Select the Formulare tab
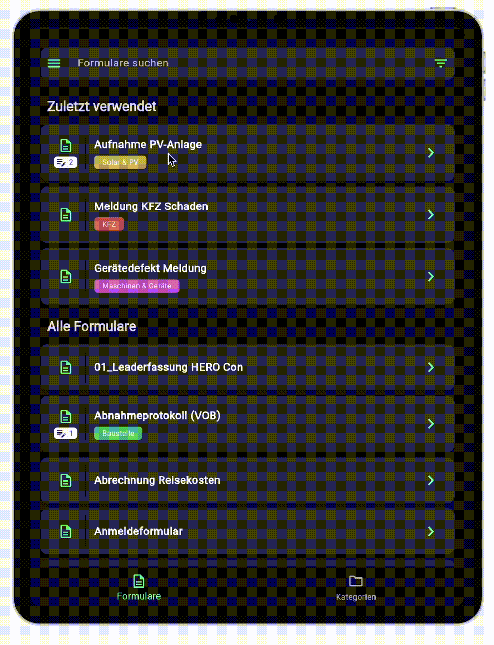This screenshot has height=645, width=494. [139, 588]
